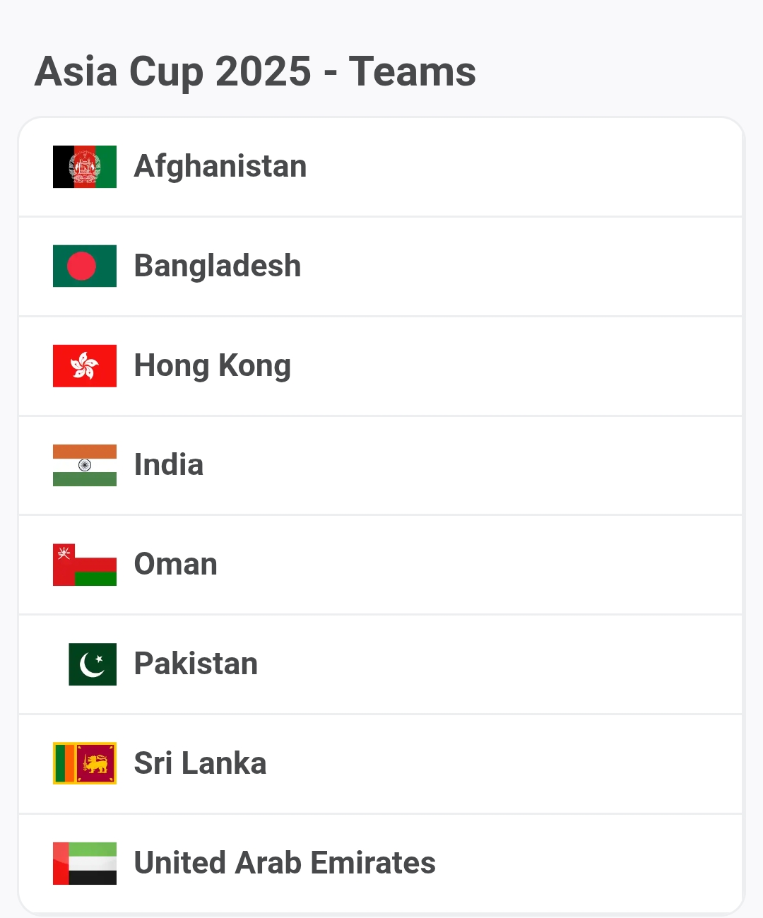Open the Bangladesh team name link
Screen dimensions: 763x918
(218, 266)
